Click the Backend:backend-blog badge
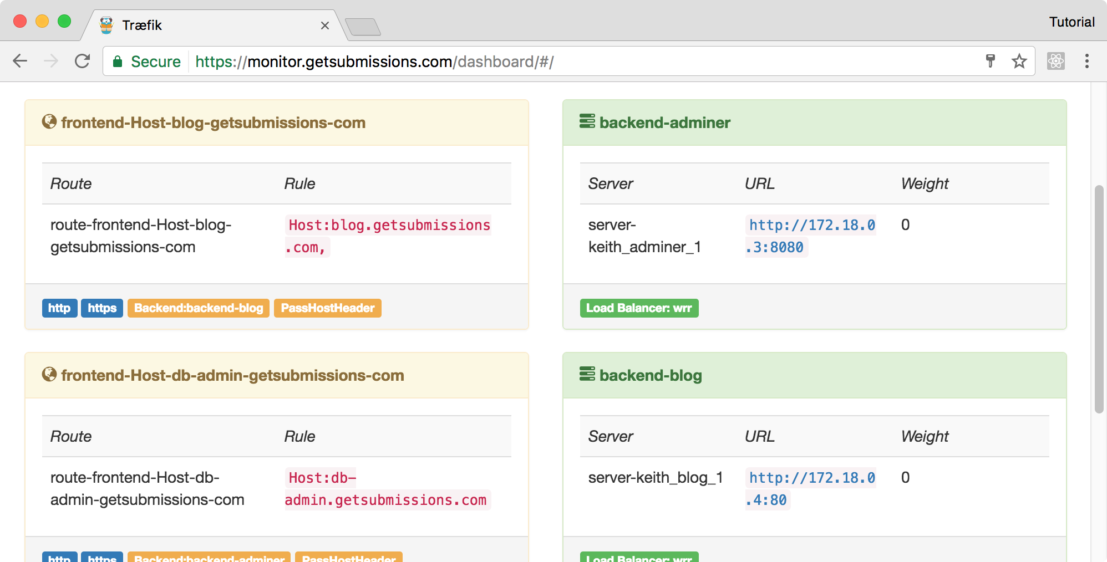The image size is (1107, 562). coord(199,308)
